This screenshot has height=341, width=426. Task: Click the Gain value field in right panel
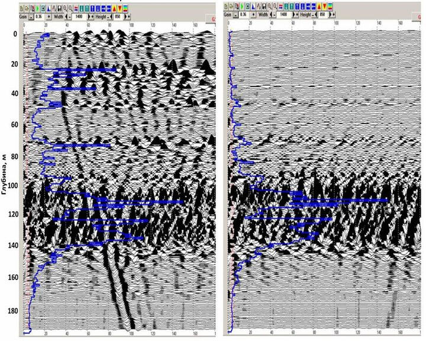(243, 14)
